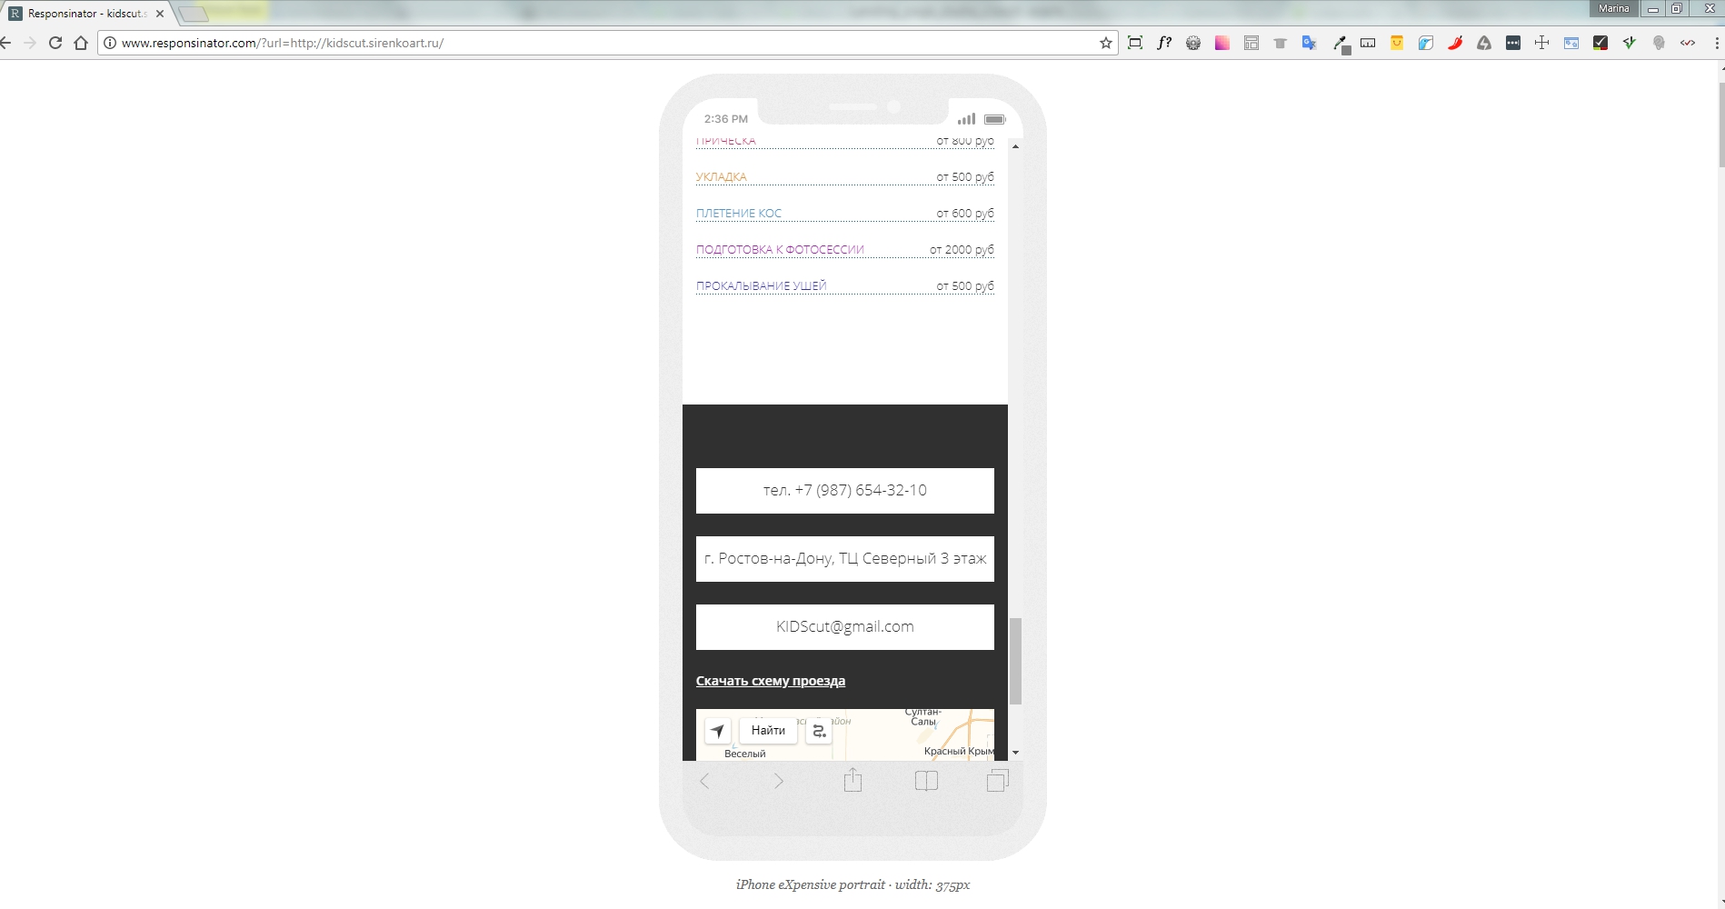Click ПОДГОТОВКА К ФОТОСЕССИИ link
Screen dimensions: 1725x909
pyautogui.click(x=780, y=250)
